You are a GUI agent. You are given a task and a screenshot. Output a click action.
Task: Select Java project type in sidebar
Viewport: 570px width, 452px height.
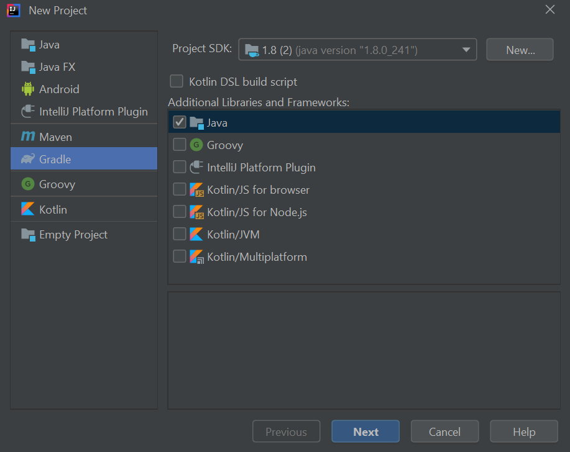pos(84,45)
